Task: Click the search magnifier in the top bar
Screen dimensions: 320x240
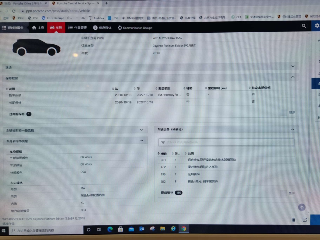Action: pyautogui.click(x=304, y=26)
